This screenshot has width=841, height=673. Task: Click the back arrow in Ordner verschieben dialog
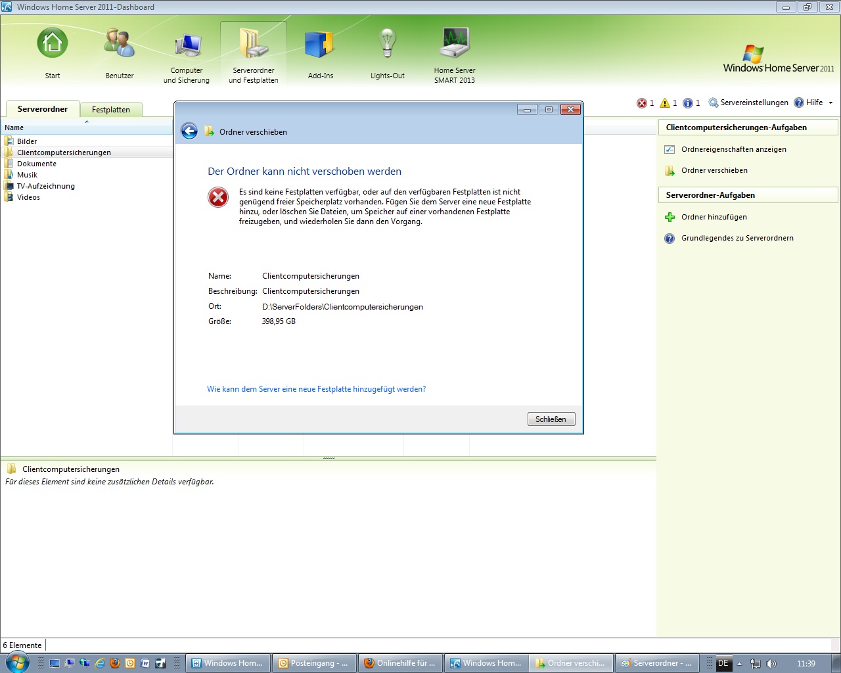189,131
